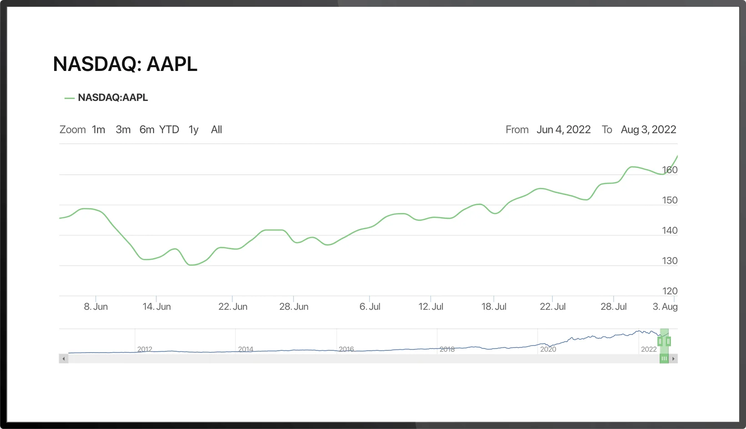Click the navigator scrollbar track near 2018

[x=447, y=359]
